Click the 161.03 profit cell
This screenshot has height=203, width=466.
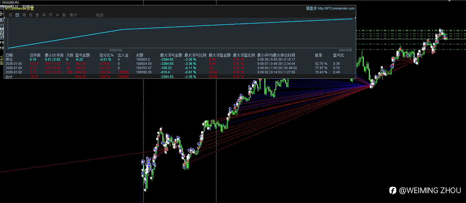click(x=81, y=64)
